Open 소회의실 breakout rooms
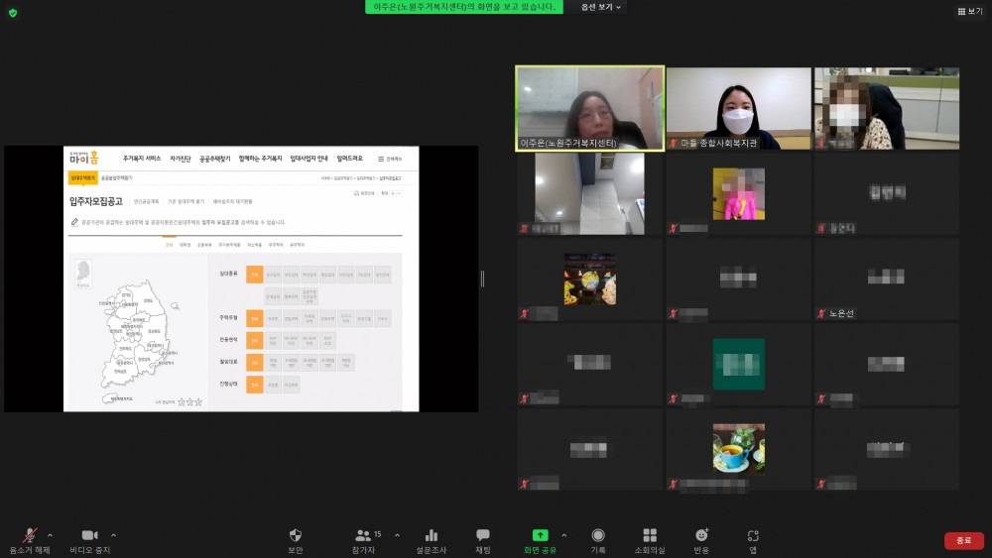Image resolution: width=992 pixels, height=558 pixels. (x=649, y=536)
